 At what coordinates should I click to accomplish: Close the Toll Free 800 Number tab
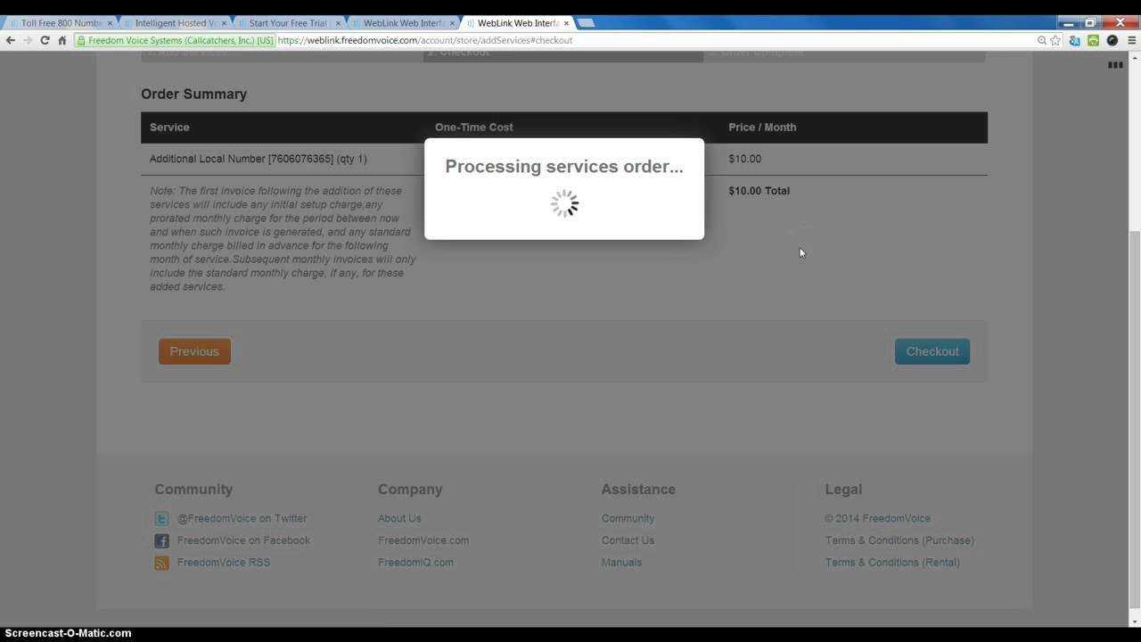pyautogui.click(x=110, y=23)
